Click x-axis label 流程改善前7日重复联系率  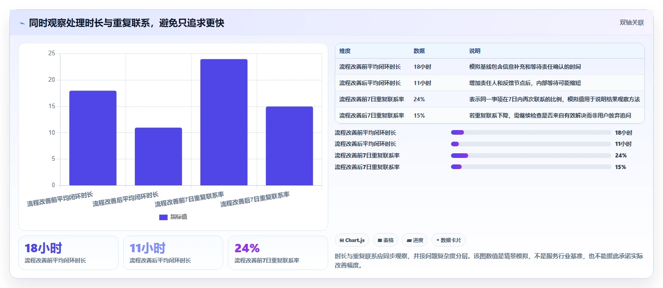tap(189, 199)
